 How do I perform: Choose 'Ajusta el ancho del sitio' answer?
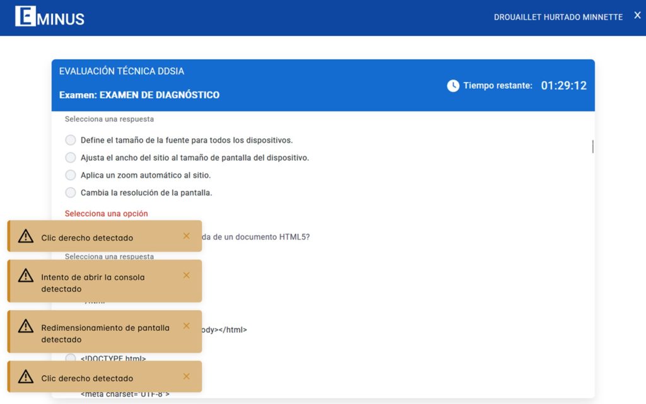71,158
